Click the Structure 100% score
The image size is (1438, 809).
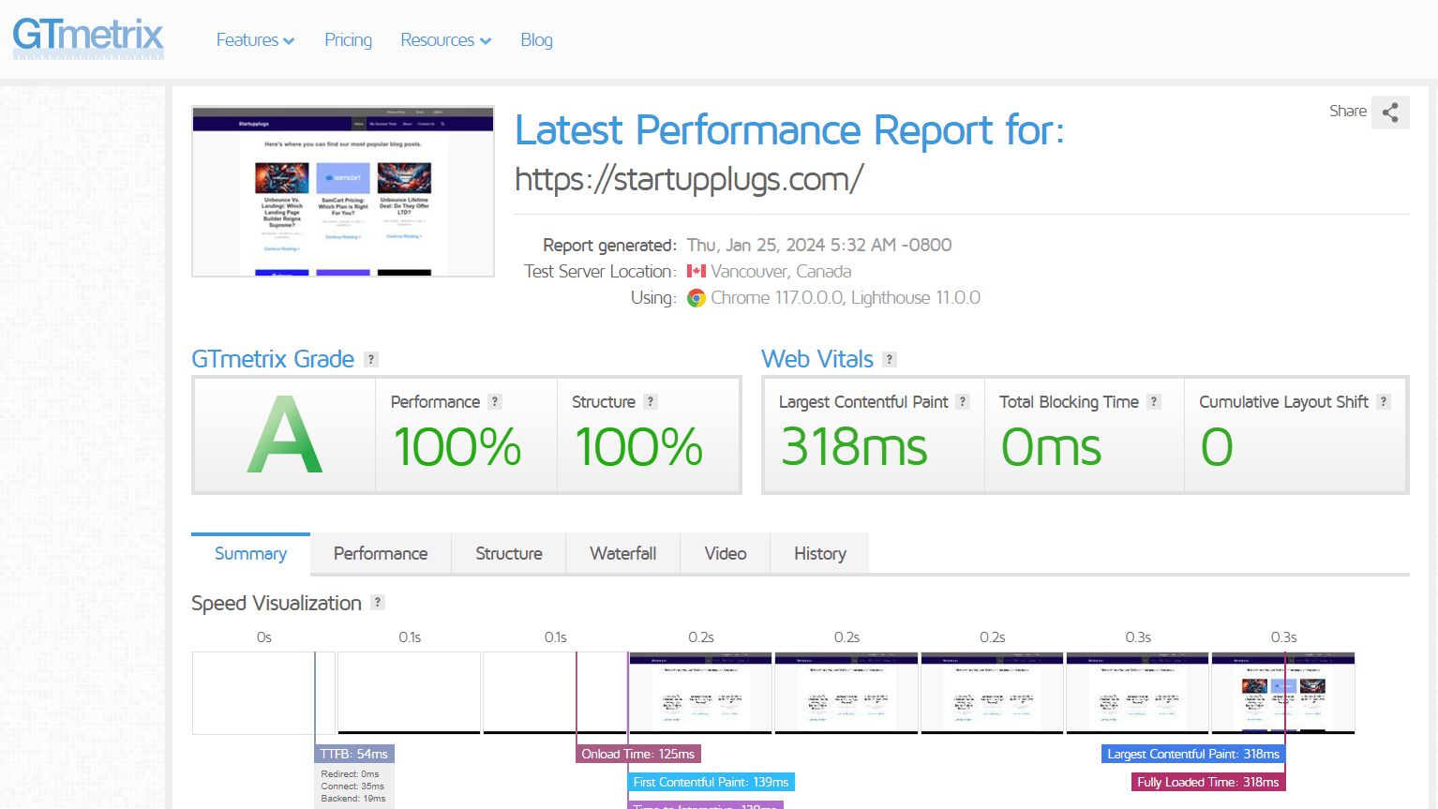pyautogui.click(x=638, y=447)
